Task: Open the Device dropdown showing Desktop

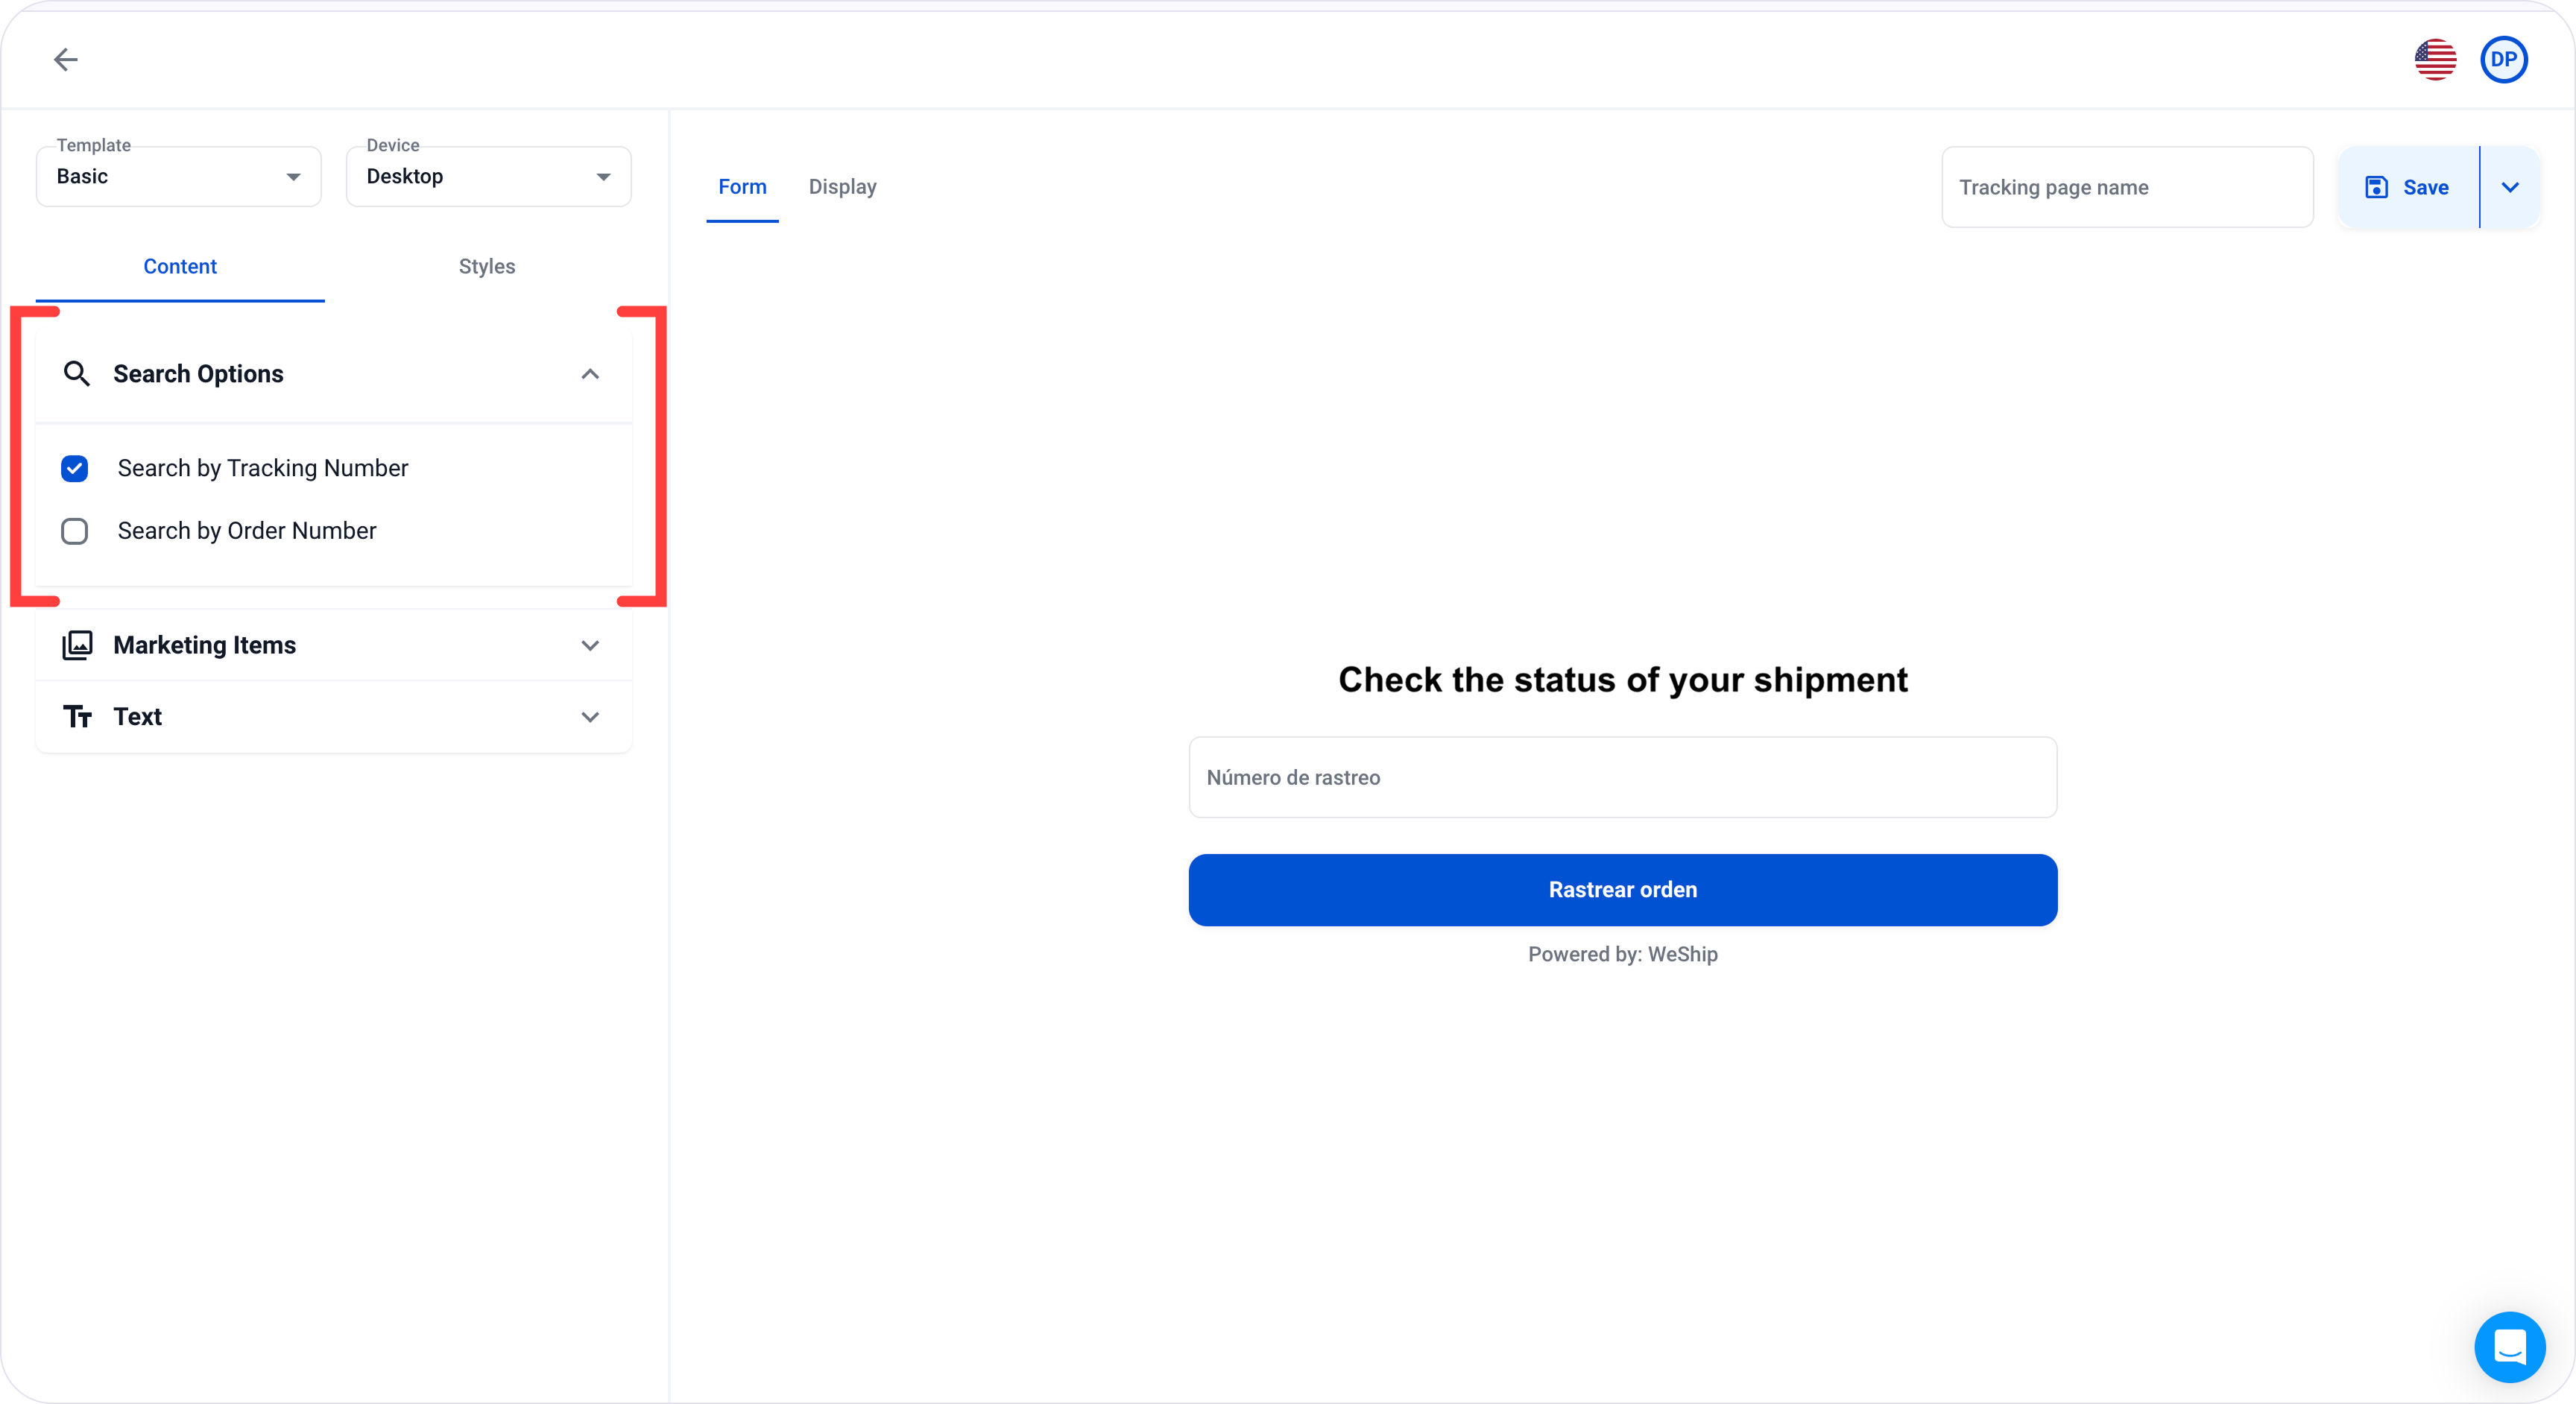Action: point(489,177)
